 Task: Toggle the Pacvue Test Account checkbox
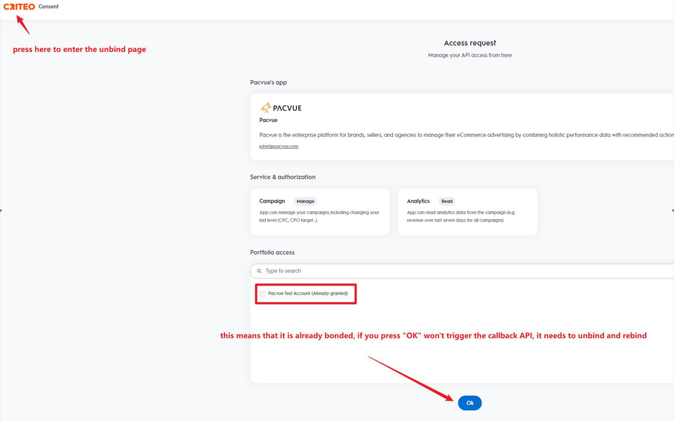[262, 293]
